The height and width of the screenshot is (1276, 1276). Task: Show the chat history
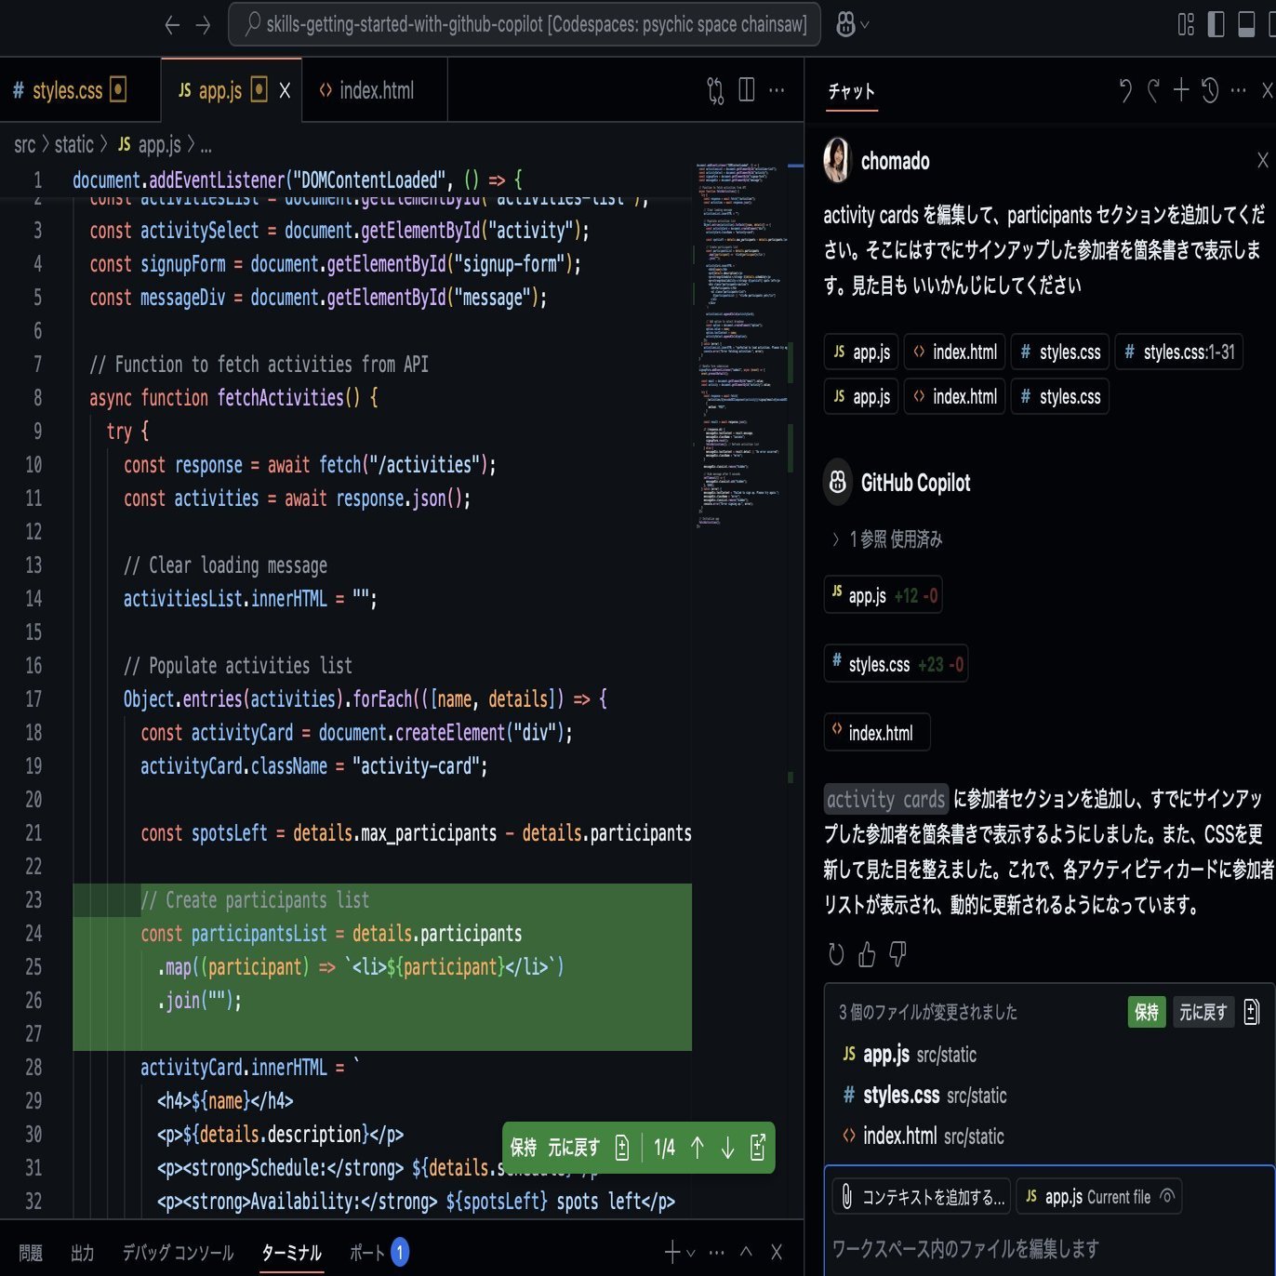pos(1210,90)
